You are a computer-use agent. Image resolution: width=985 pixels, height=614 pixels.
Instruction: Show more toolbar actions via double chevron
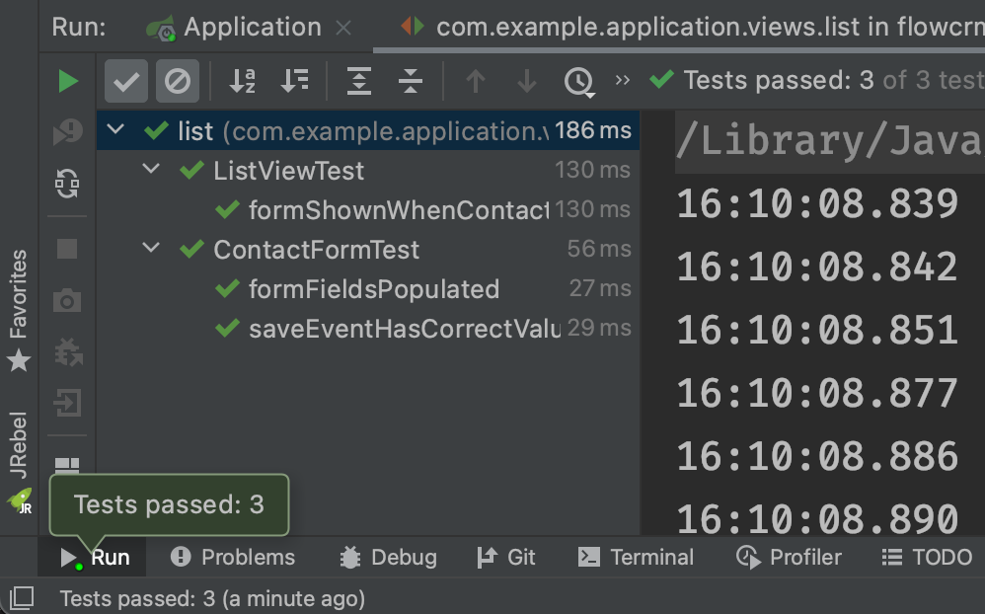623,80
